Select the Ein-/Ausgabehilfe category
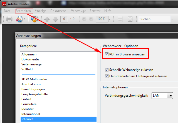Screen dimensions: 178x123 click(58, 94)
